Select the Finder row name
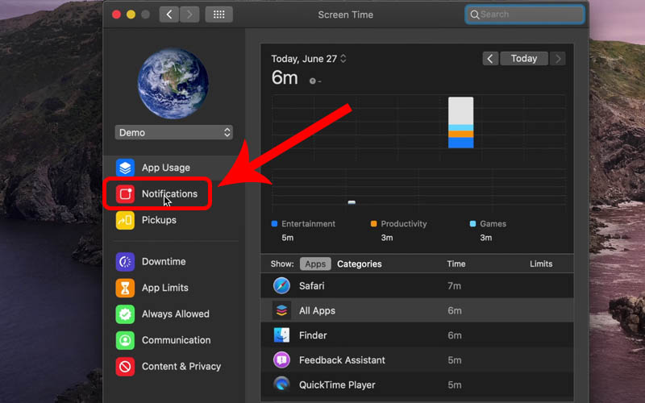645x403 pixels. point(313,335)
